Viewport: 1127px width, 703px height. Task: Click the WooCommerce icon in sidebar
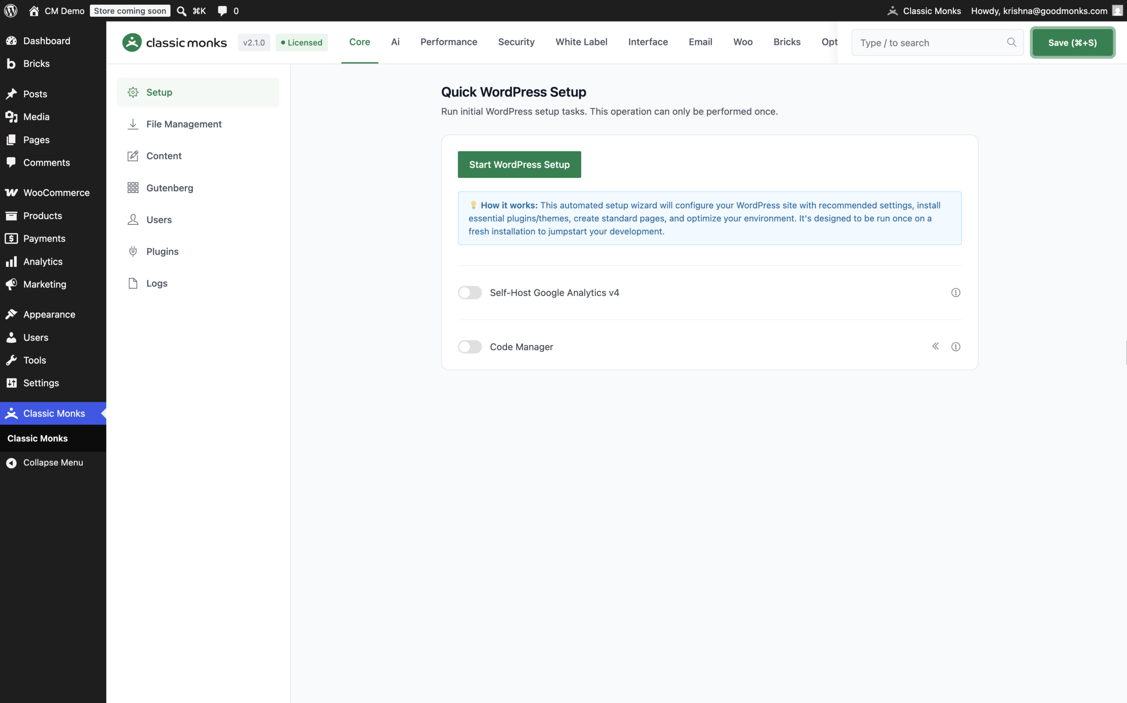click(11, 192)
